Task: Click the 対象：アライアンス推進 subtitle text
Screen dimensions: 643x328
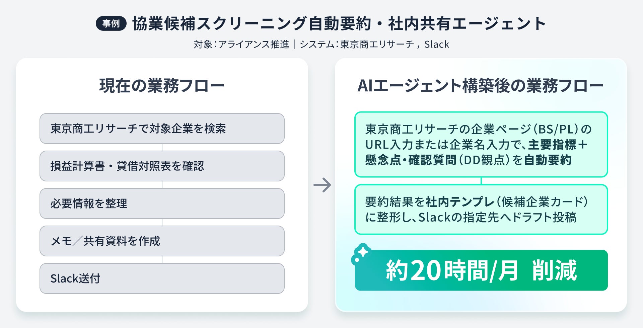Action: (241, 44)
